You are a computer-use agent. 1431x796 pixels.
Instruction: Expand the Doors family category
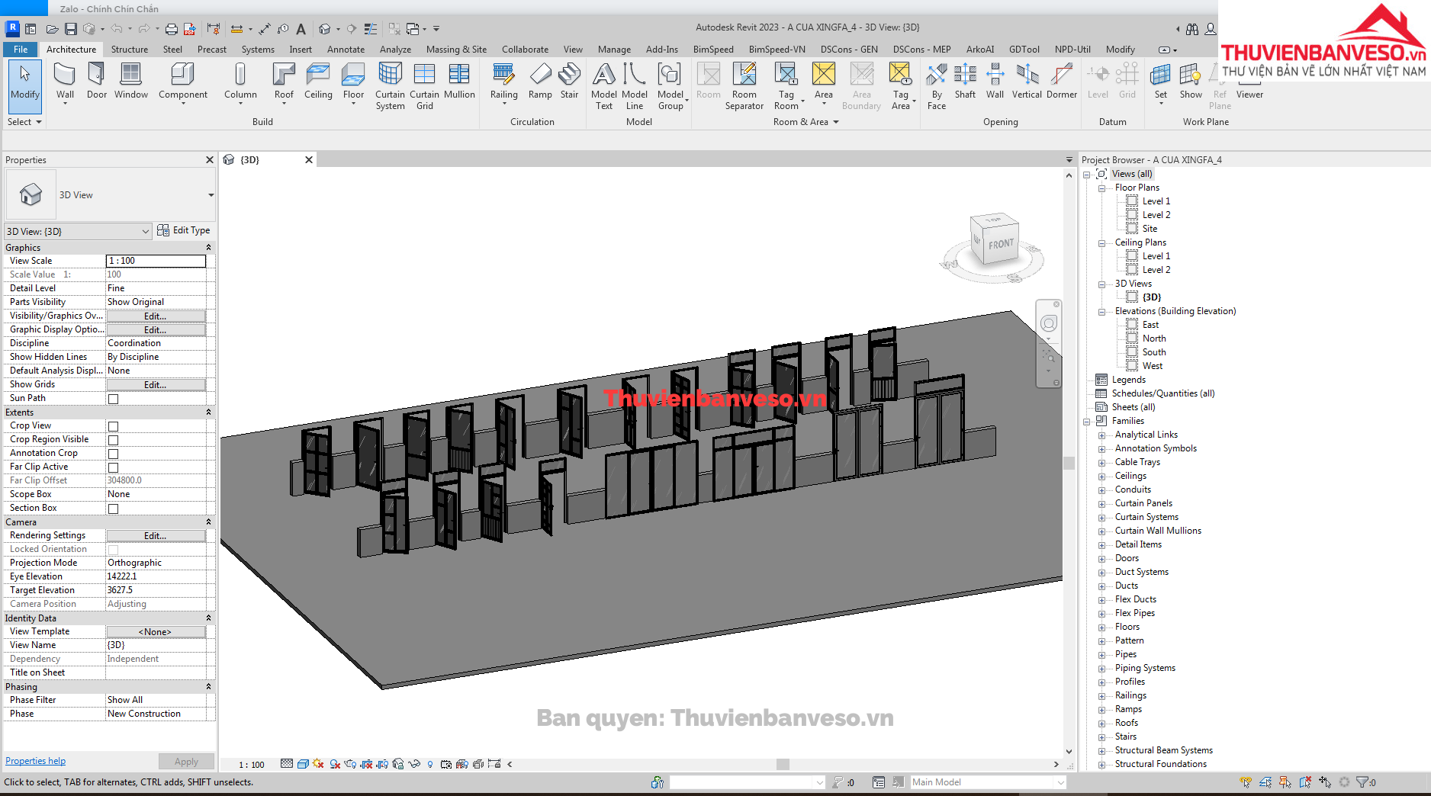1101,559
